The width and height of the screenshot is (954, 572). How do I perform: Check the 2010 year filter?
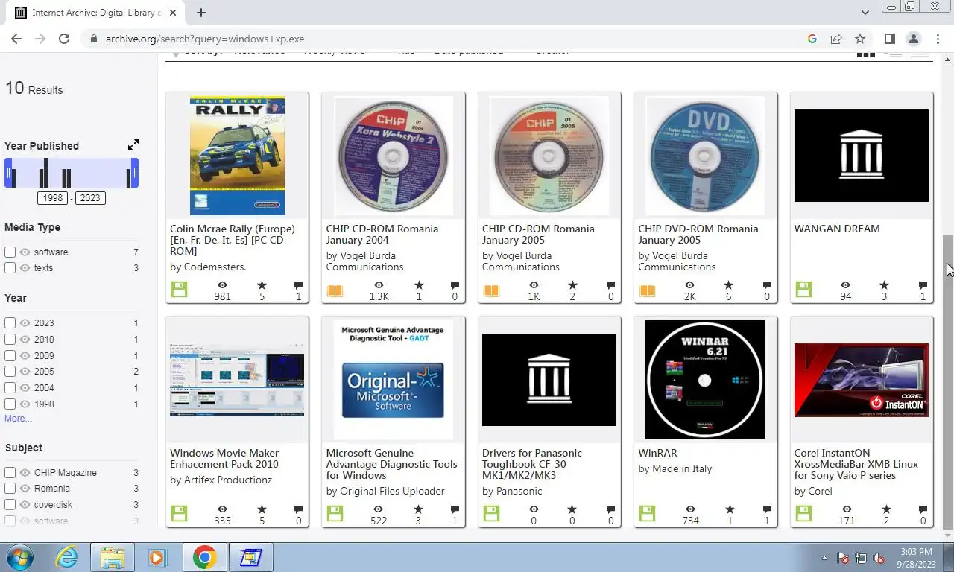click(x=10, y=340)
